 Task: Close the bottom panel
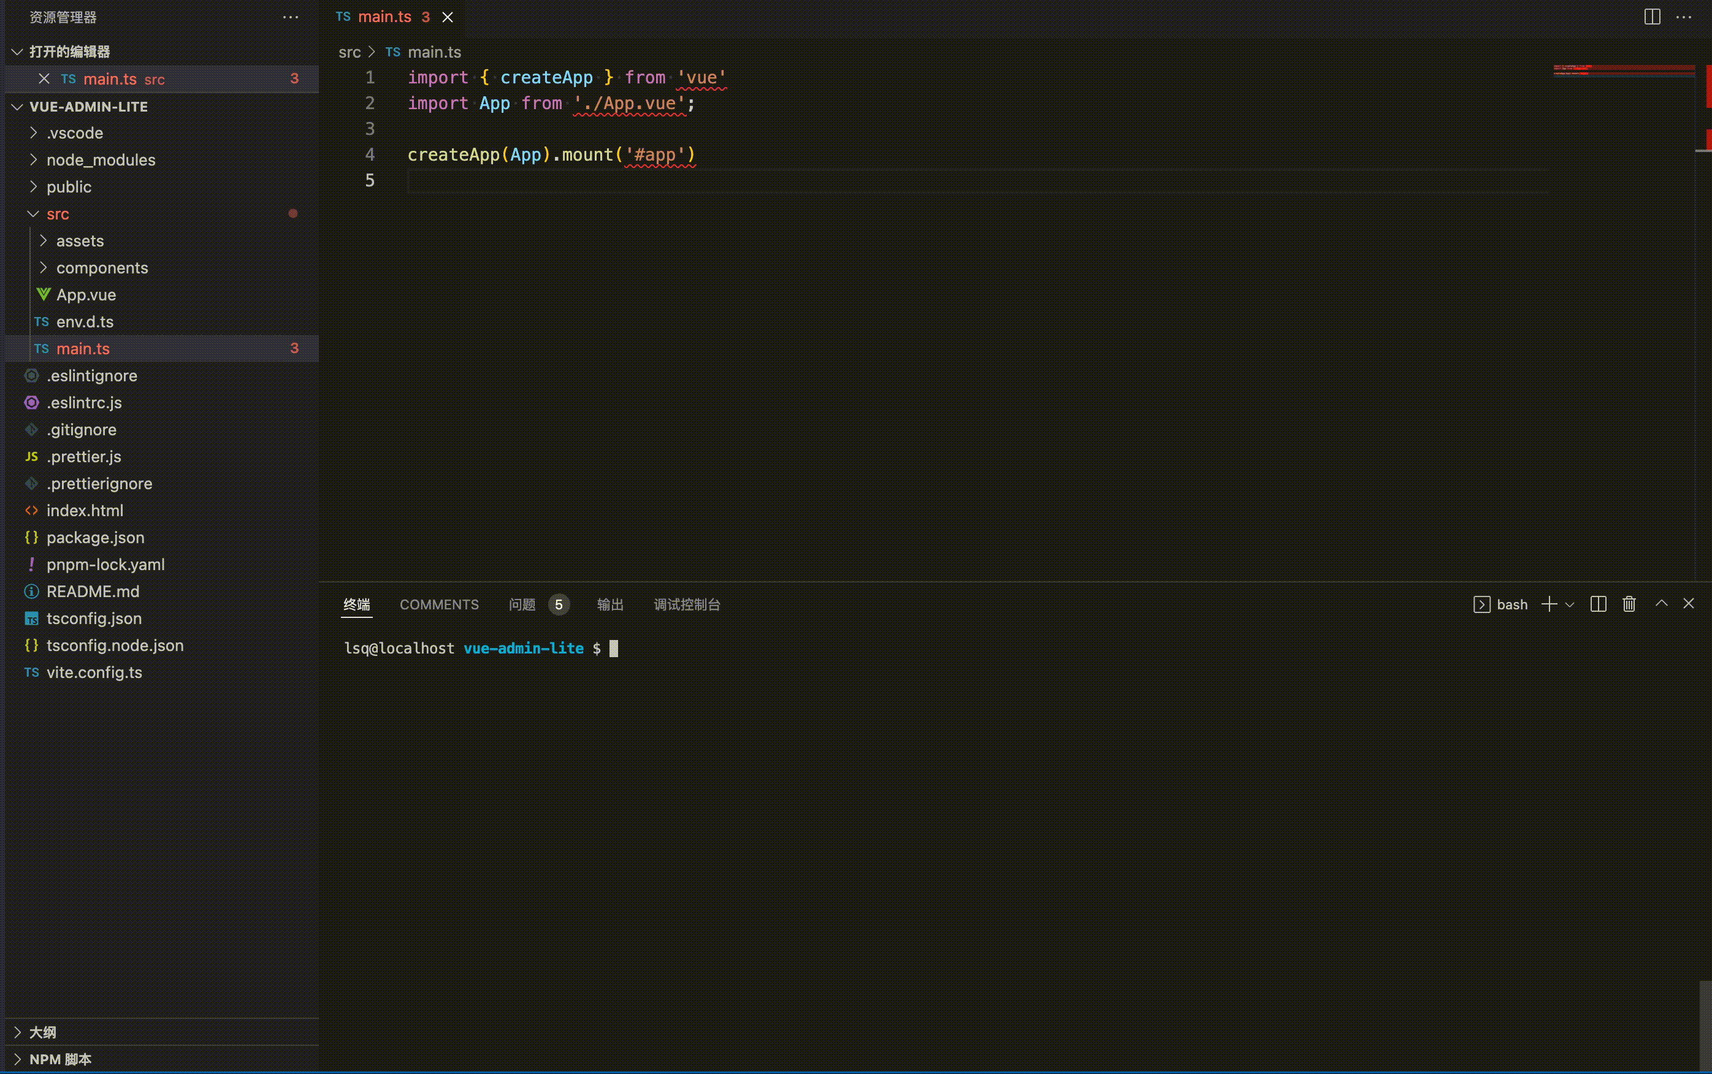[1689, 604]
